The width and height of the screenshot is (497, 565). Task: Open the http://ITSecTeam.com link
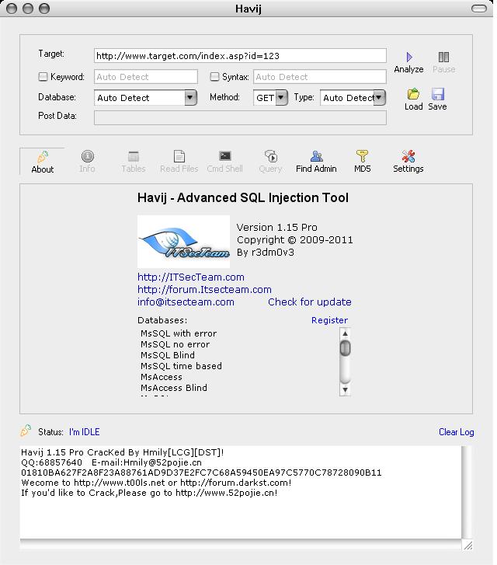coord(191,277)
